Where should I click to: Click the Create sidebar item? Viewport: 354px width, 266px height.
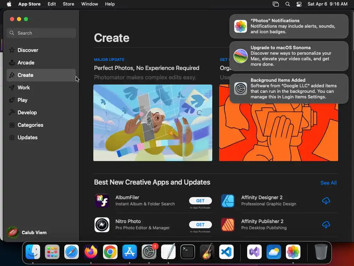pyautogui.click(x=41, y=75)
